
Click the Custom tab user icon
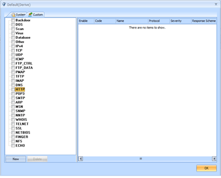click(x=30, y=14)
